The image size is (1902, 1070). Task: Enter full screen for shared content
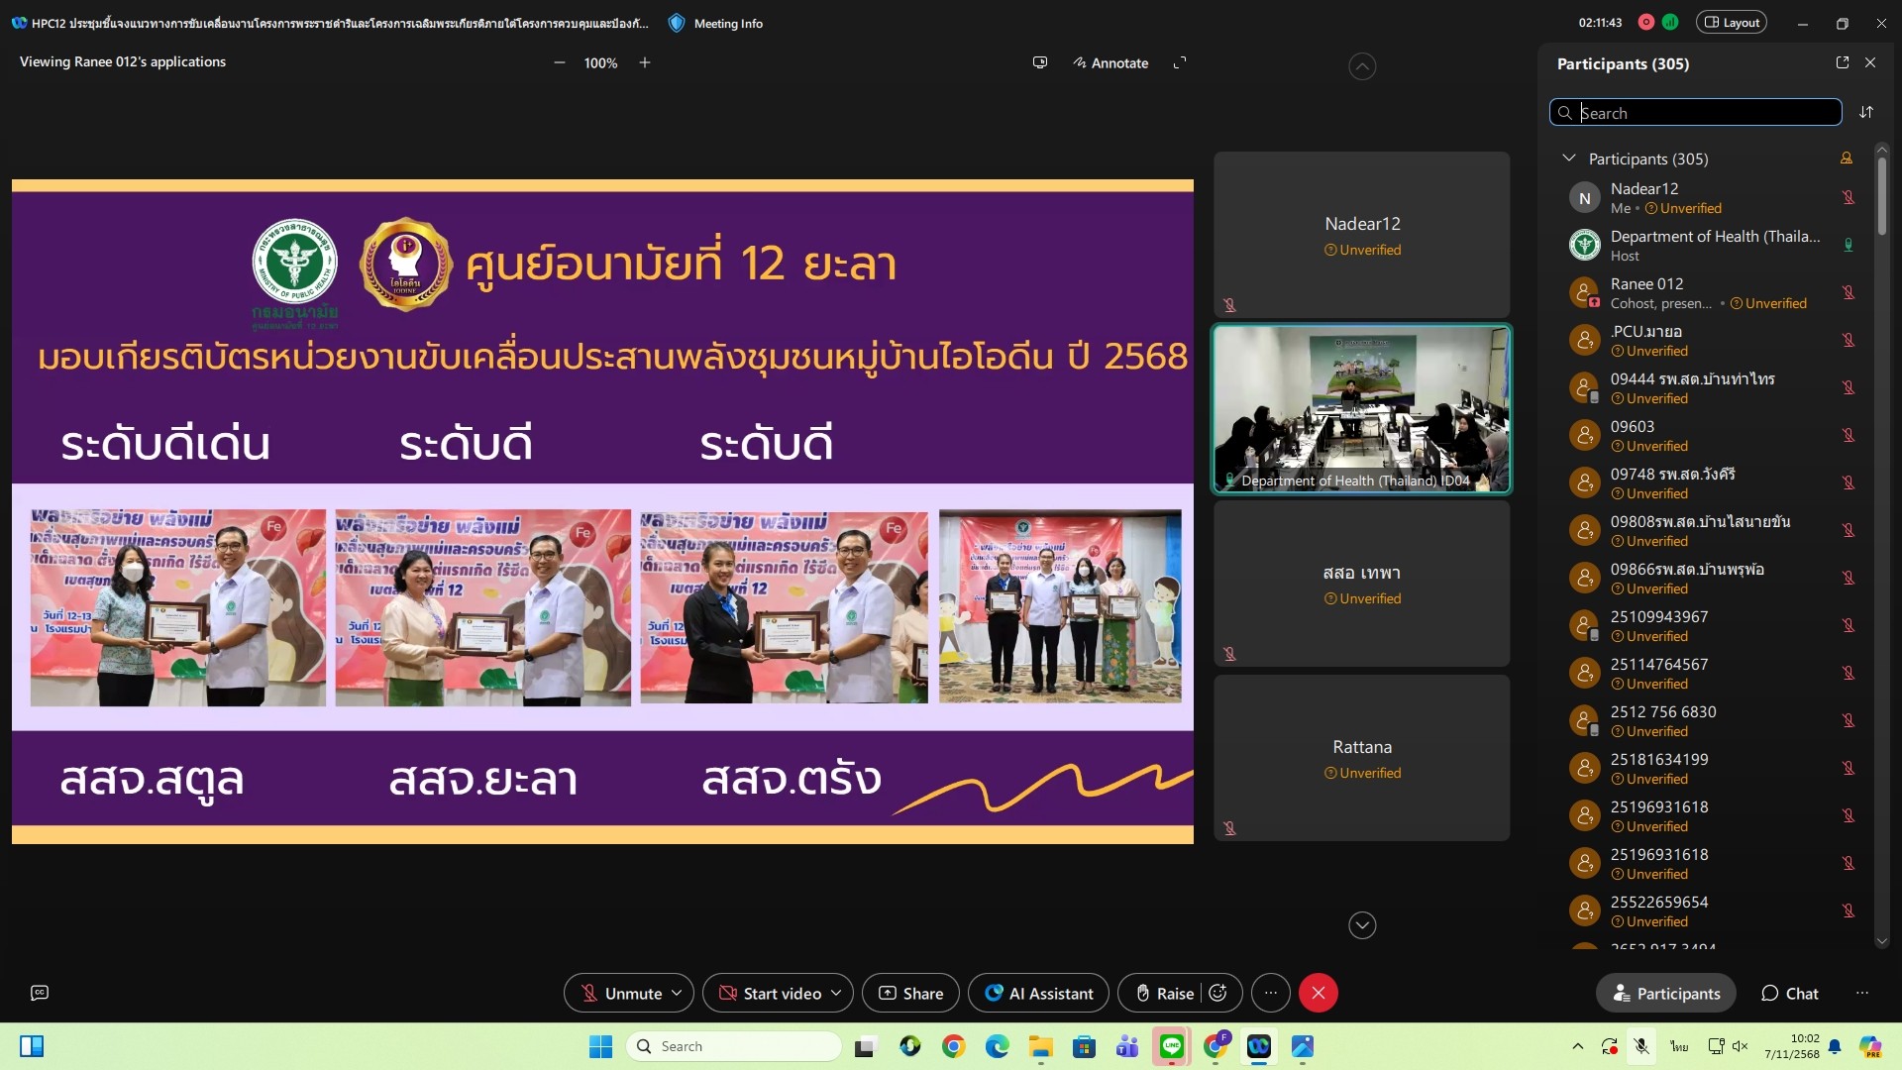[x=1180, y=62]
